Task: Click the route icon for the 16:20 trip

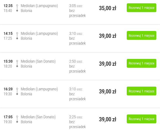Action: click(17, 91)
